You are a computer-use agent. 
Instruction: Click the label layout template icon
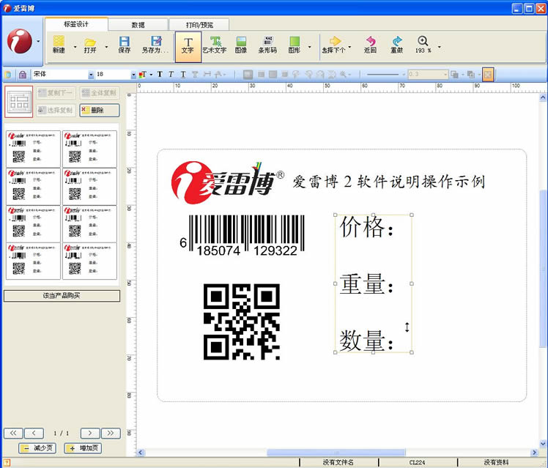point(19,102)
